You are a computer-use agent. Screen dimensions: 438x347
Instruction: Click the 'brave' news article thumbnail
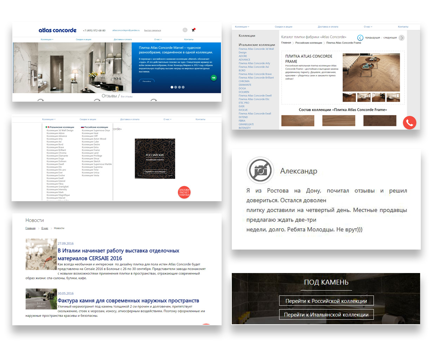[41, 299]
